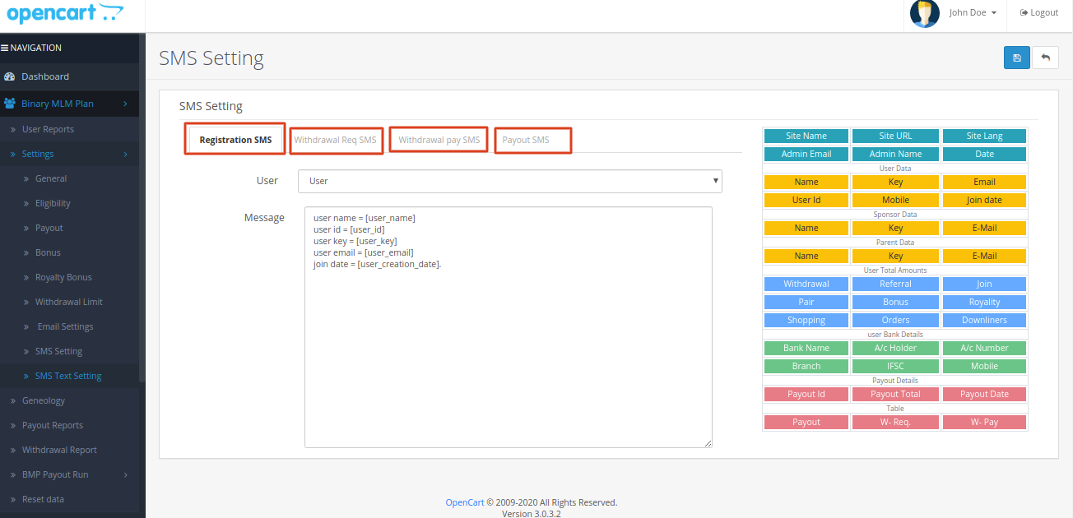Screen dimensions: 1073x518
Task: Log out using the Logout link
Action: click(x=1038, y=13)
